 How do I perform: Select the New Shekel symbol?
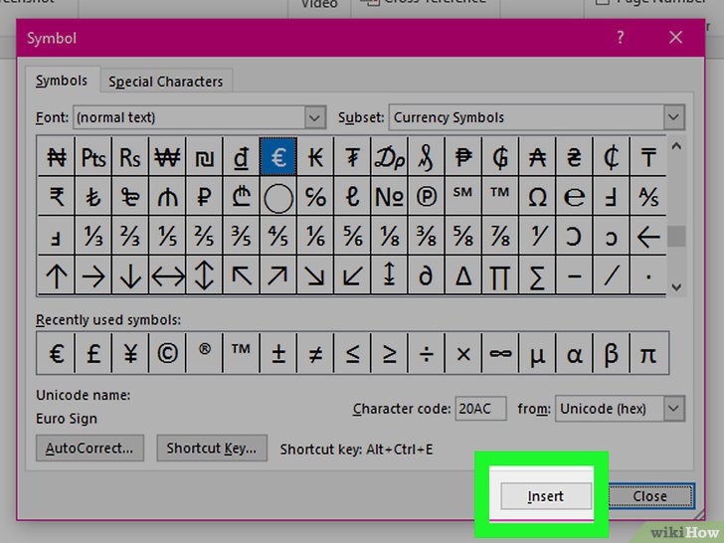click(x=204, y=157)
